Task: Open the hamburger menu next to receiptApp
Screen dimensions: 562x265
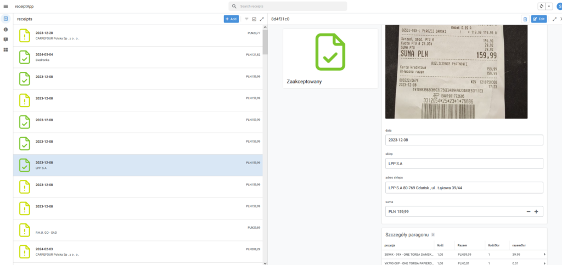Action: click(x=6, y=6)
